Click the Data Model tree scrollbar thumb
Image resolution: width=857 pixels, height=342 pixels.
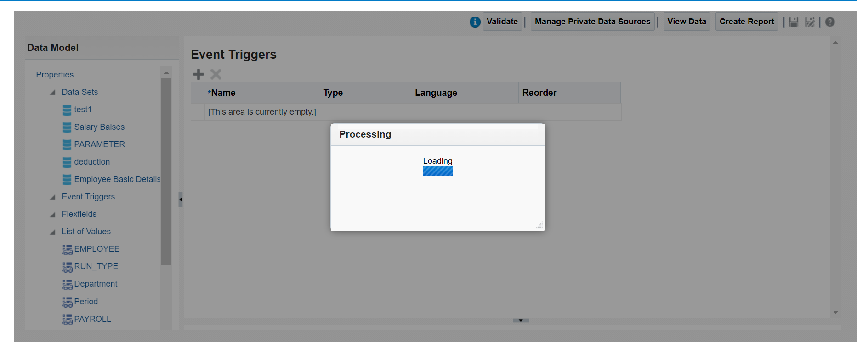(166, 171)
